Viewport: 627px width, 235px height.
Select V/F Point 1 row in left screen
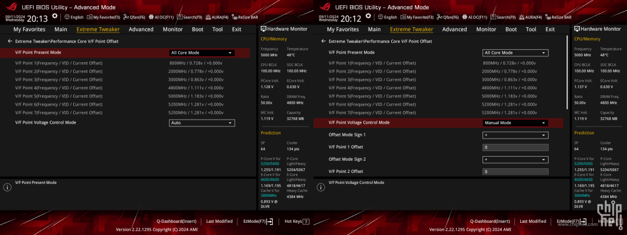125,63
